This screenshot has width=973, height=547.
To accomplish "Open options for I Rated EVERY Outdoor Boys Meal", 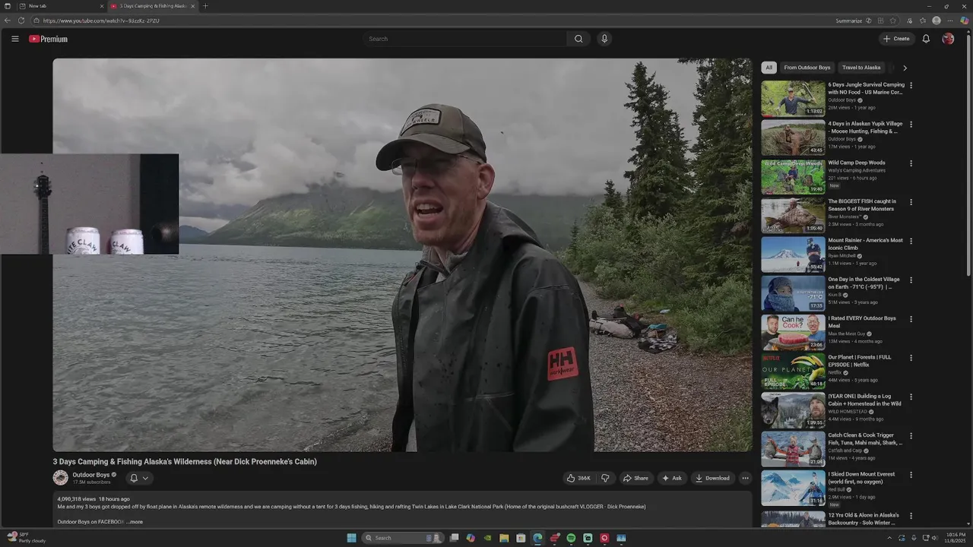I will tap(911, 319).
